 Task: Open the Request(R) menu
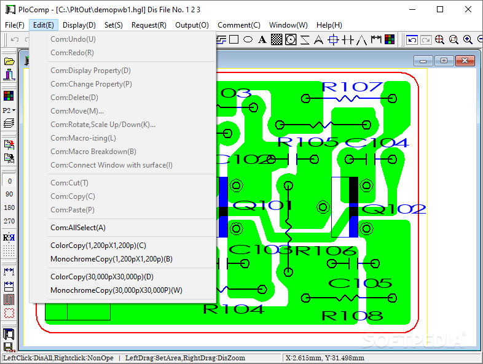[x=149, y=25]
